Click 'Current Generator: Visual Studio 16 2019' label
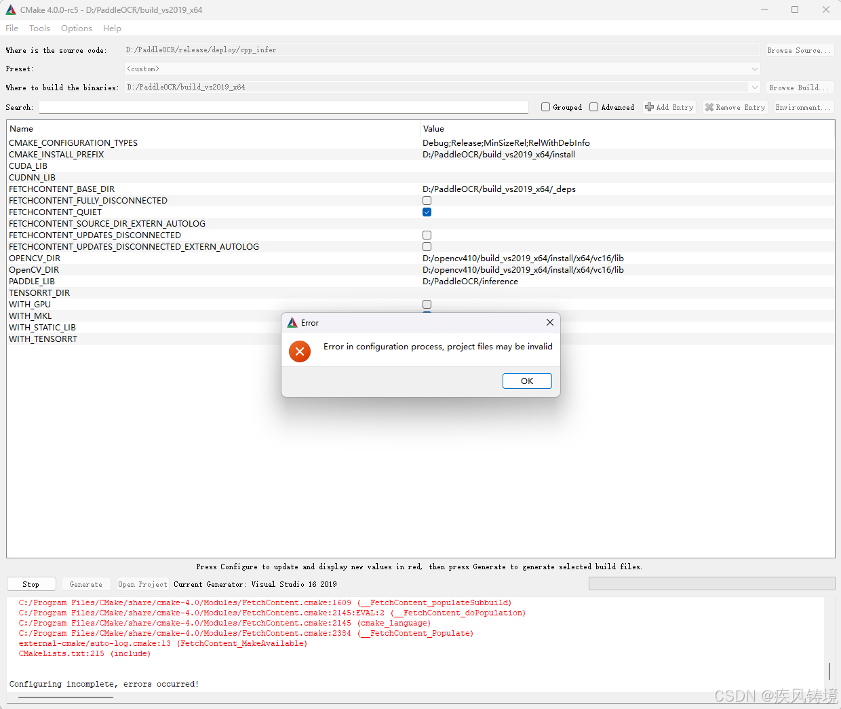 click(x=255, y=584)
